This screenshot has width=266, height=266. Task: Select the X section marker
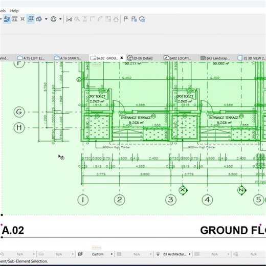click(x=183, y=190)
